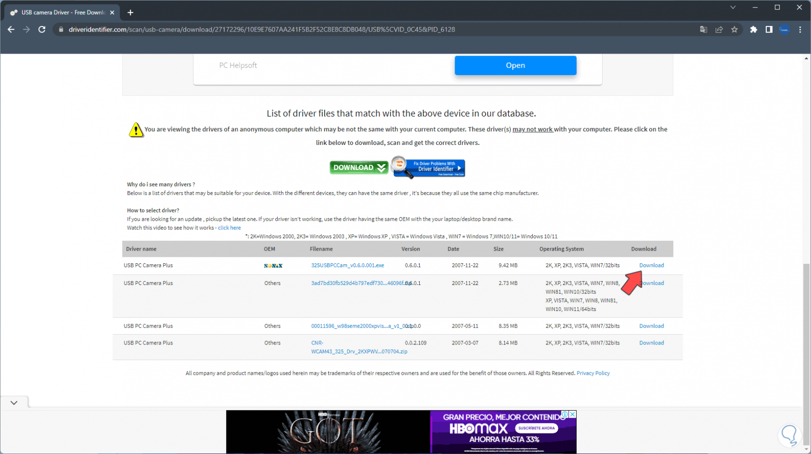Reload the current page
Image resolution: width=811 pixels, height=454 pixels.
42,29
